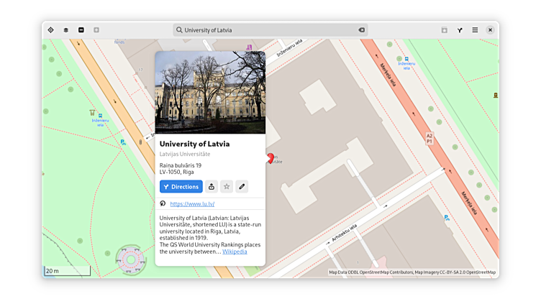Mark the place as favorite with star
541x304 pixels.
coord(227,187)
